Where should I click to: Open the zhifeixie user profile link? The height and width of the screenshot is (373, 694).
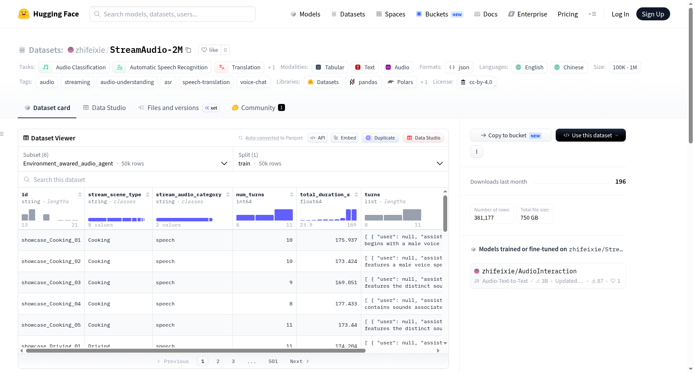pos(90,50)
